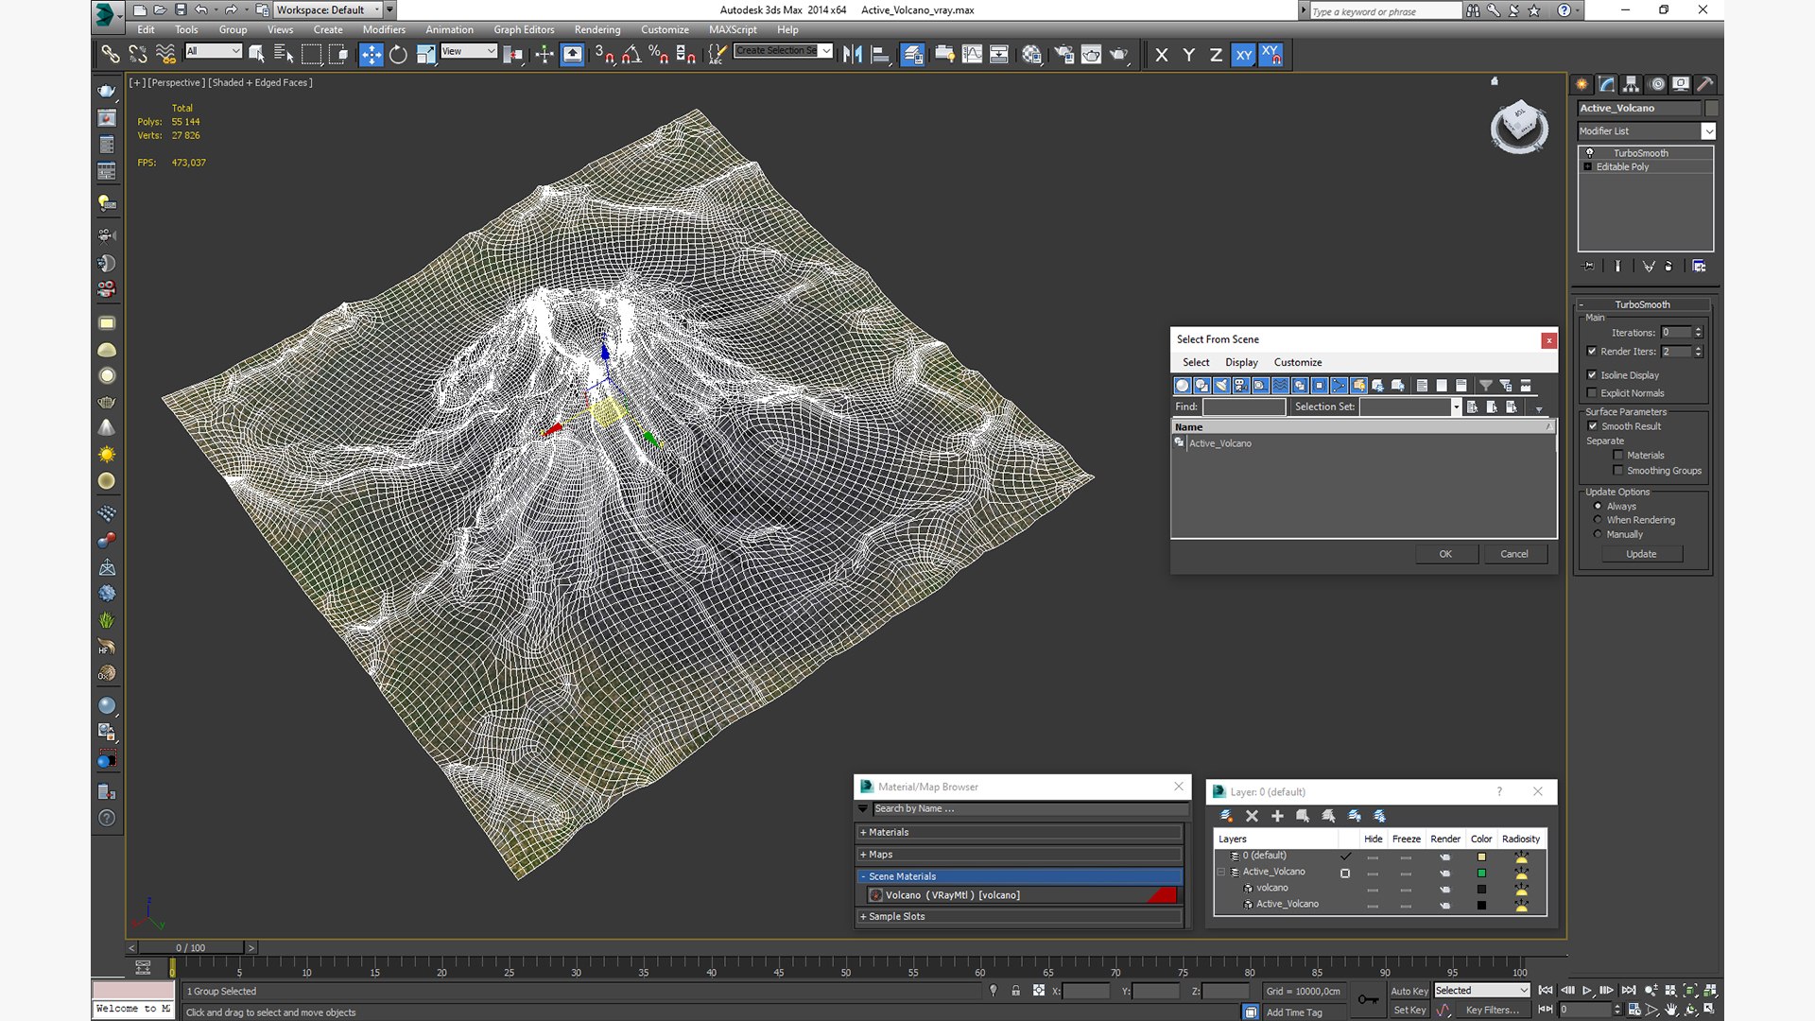Toggle current-layer box for Active_Volcano layer
The image size is (1815, 1021).
tap(1345, 874)
